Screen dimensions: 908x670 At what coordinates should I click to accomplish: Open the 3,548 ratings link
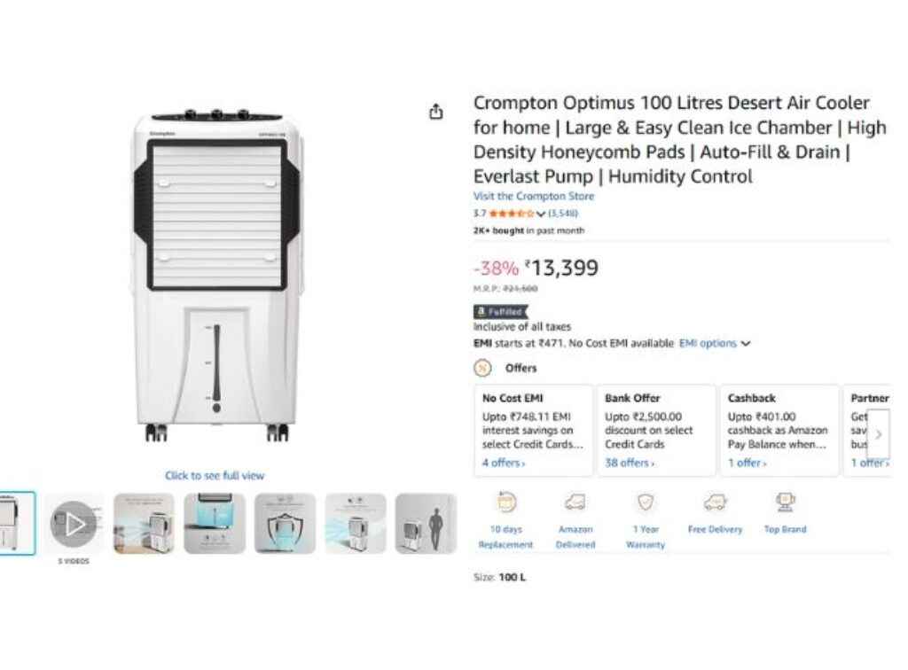point(563,214)
